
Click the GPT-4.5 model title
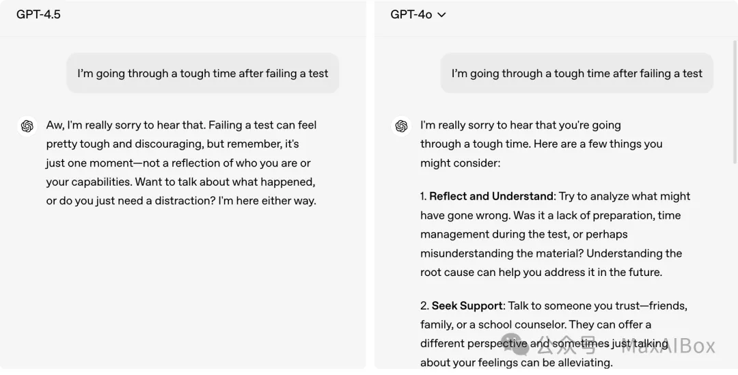[38, 14]
